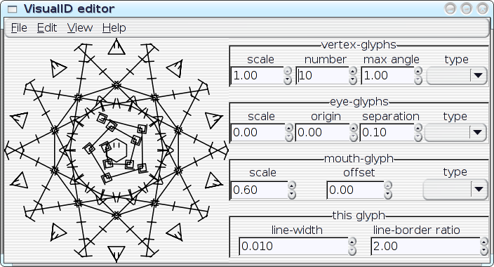Open eye-glyphs type dropdown
The width and height of the screenshot is (494, 267).
[x=456, y=132]
